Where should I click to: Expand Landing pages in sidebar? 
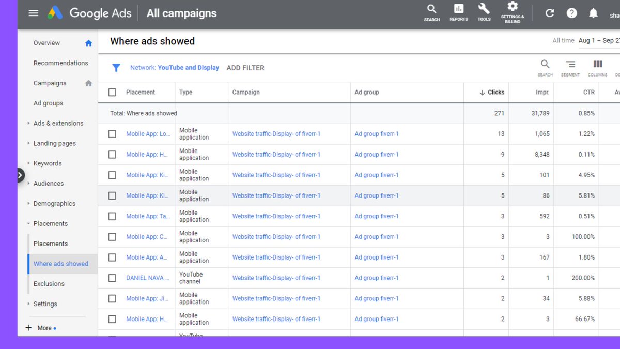pyautogui.click(x=28, y=143)
